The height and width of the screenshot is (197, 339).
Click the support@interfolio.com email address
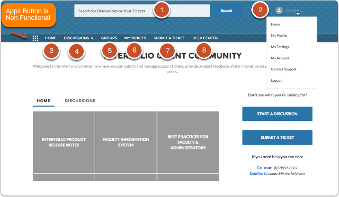pos(286,173)
